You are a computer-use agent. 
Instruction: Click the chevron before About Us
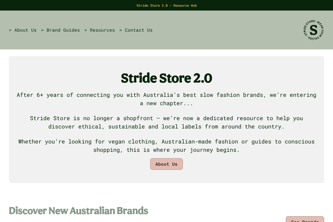(10, 30)
